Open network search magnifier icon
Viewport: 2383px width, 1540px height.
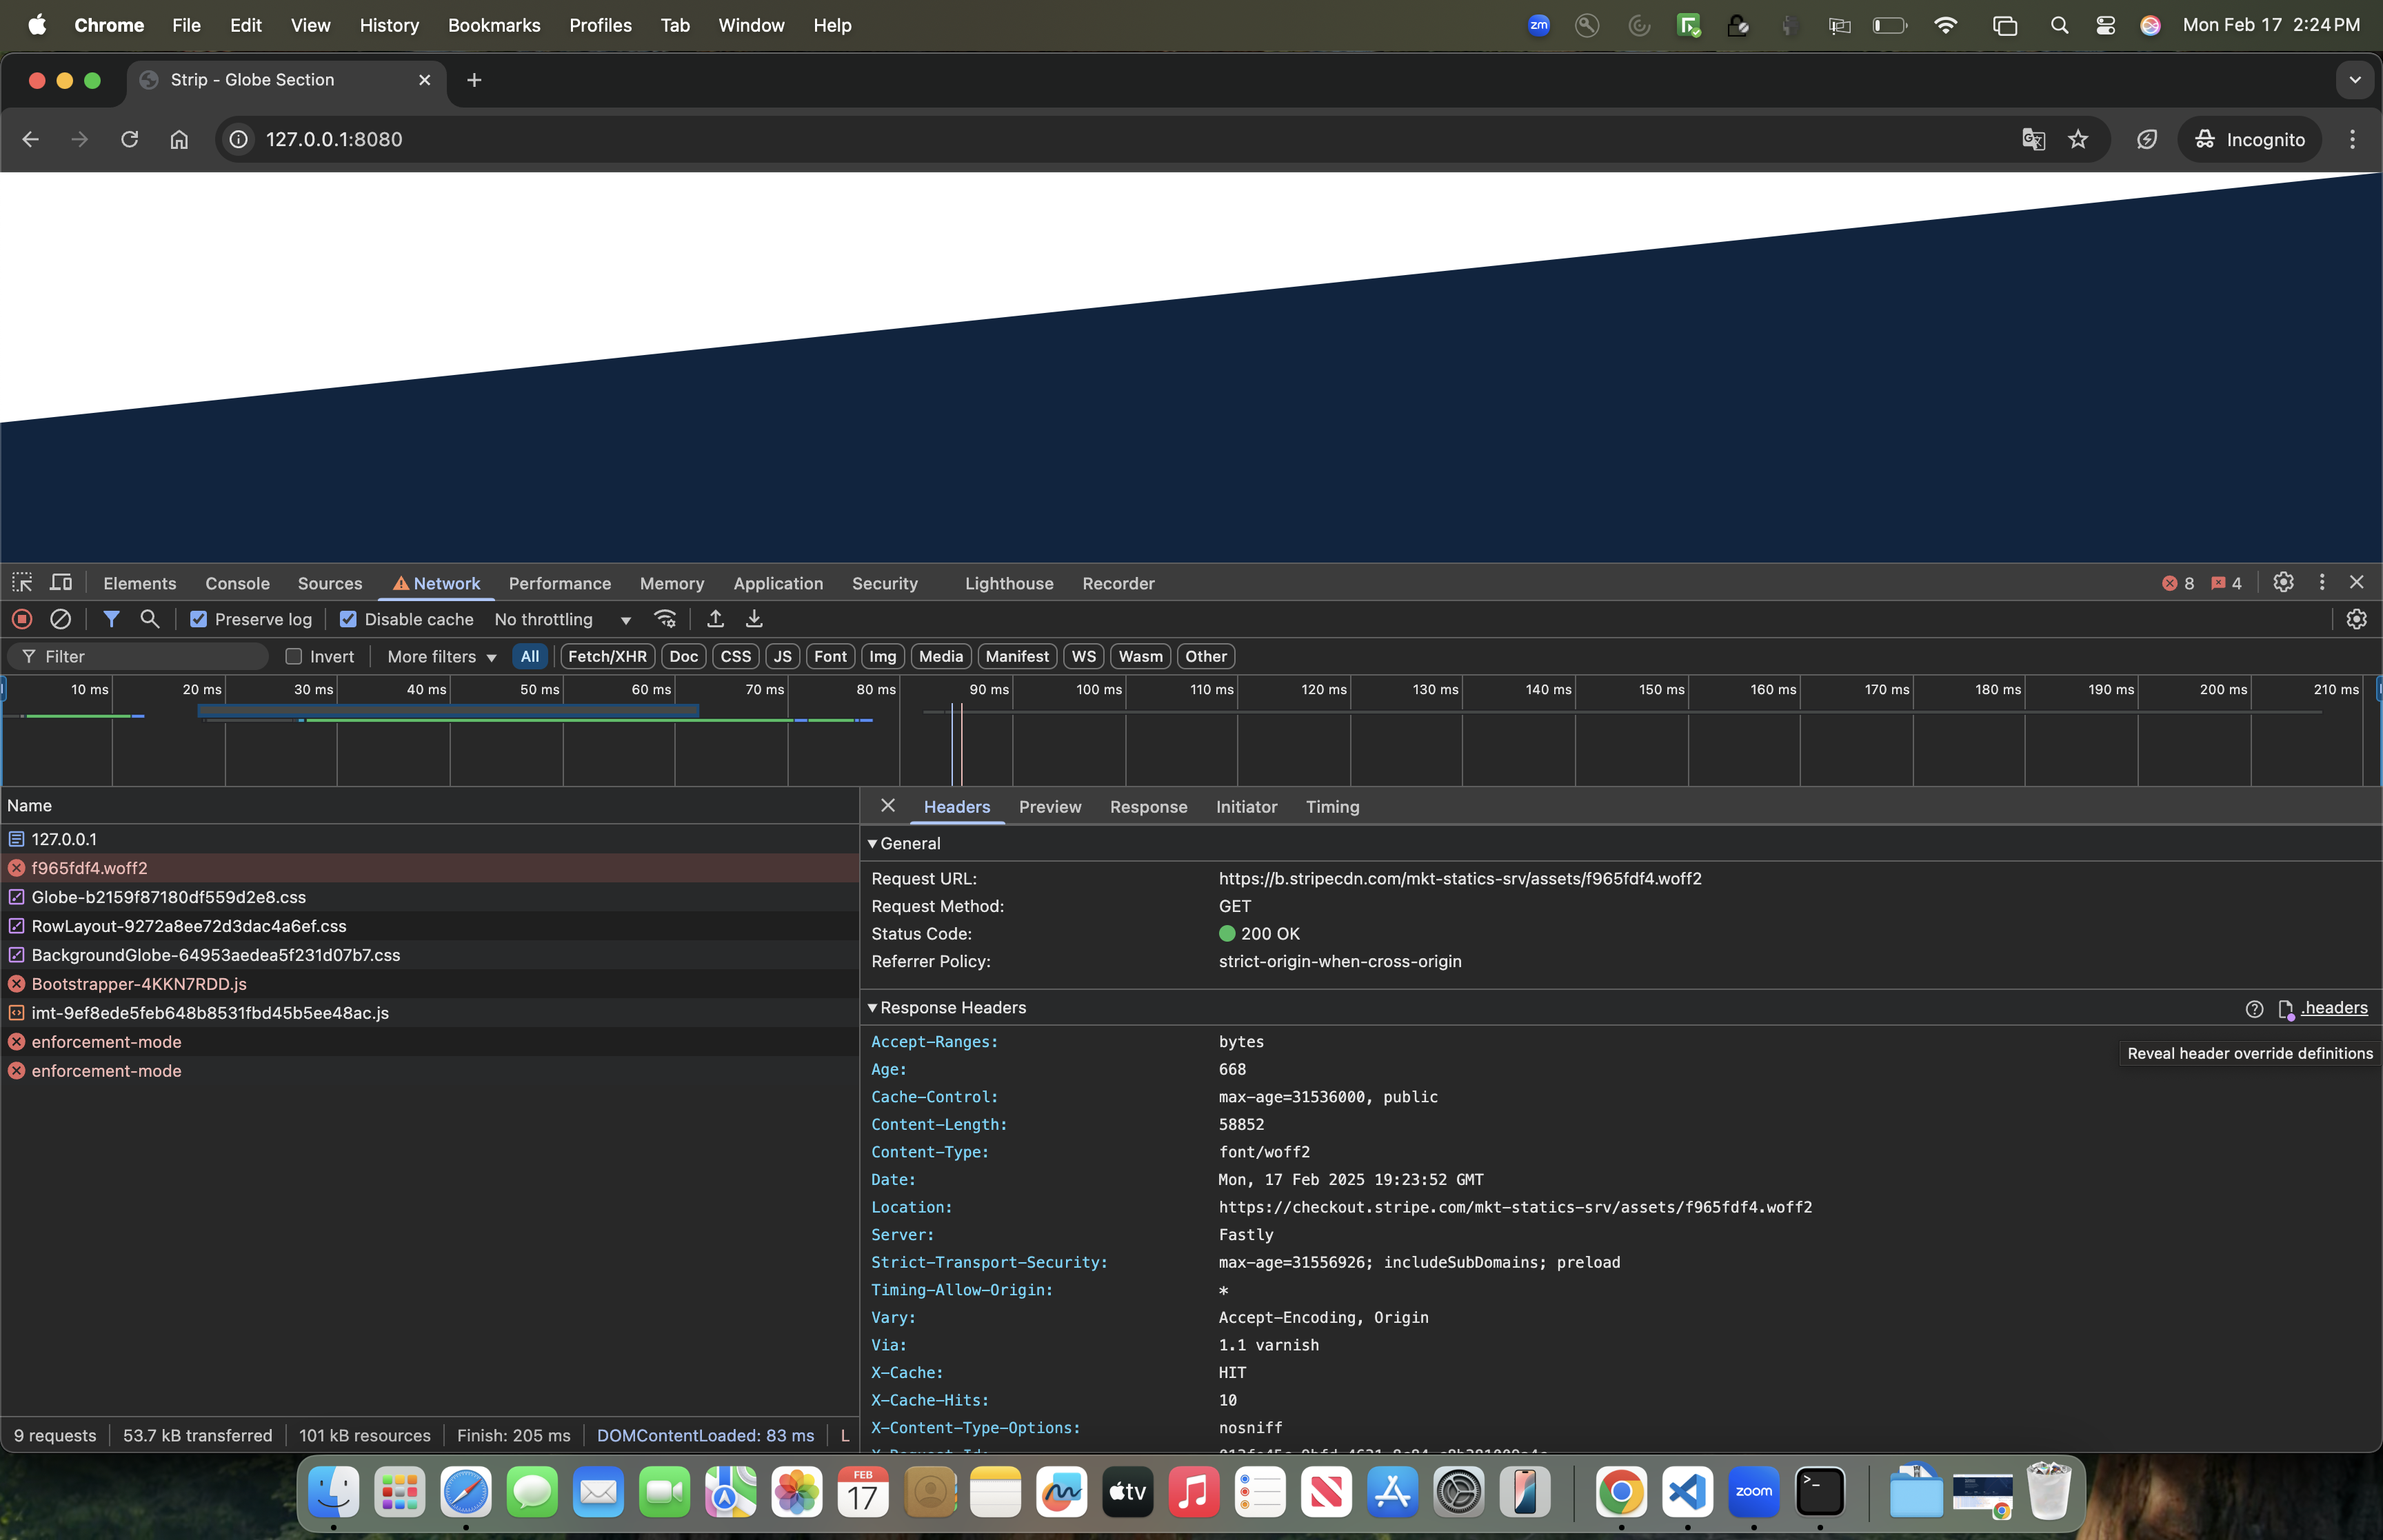coord(150,619)
